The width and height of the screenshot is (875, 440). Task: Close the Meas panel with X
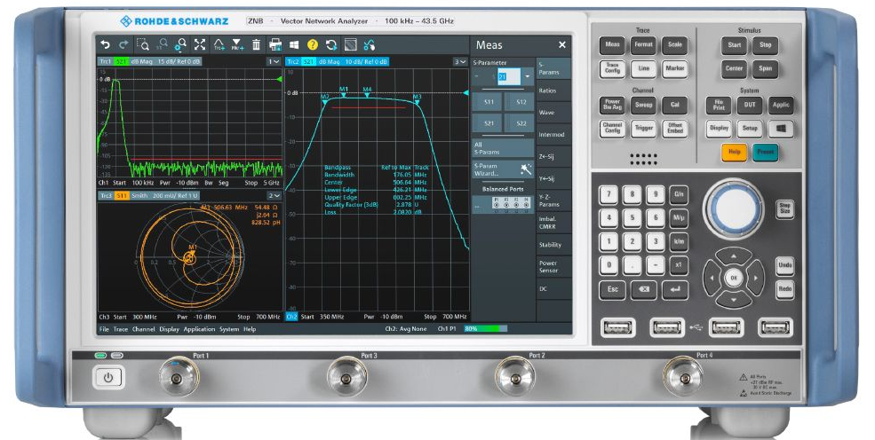point(562,45)
